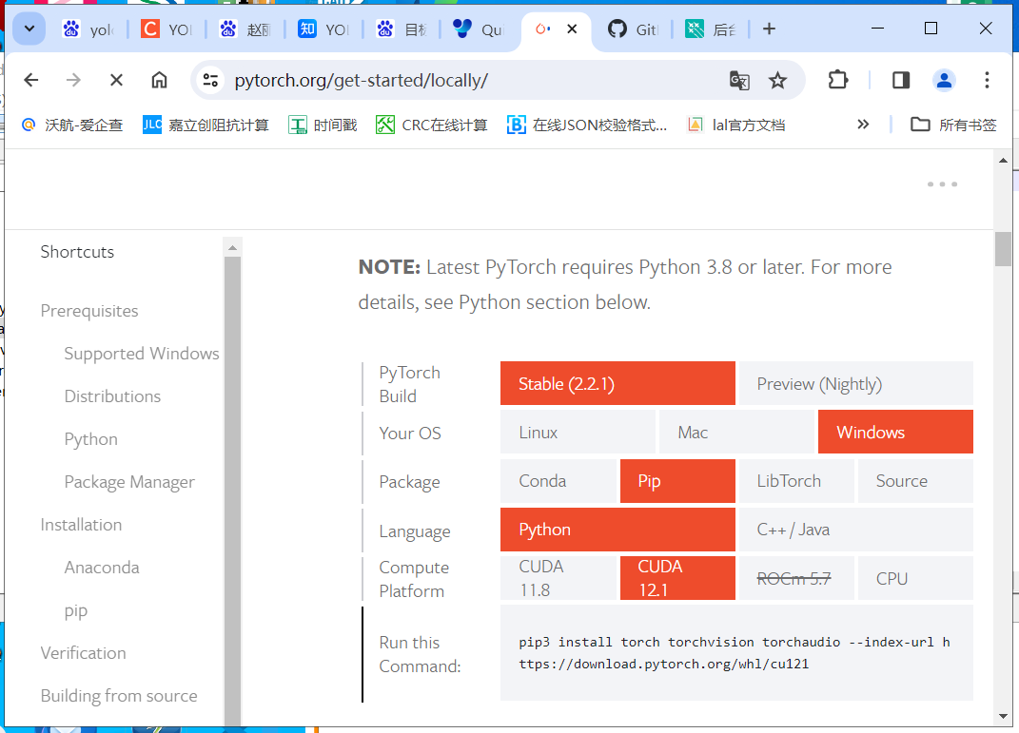Switch to the Baidu tab labeled 目标
Viewport: 1019px width, 733px height.
tap(401, 29)
